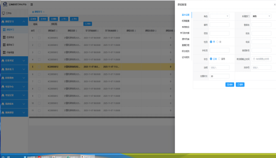Click the grid icon beside 在线考试 submenu
This screenshot has height=158, width=276.
click(4, 37)
